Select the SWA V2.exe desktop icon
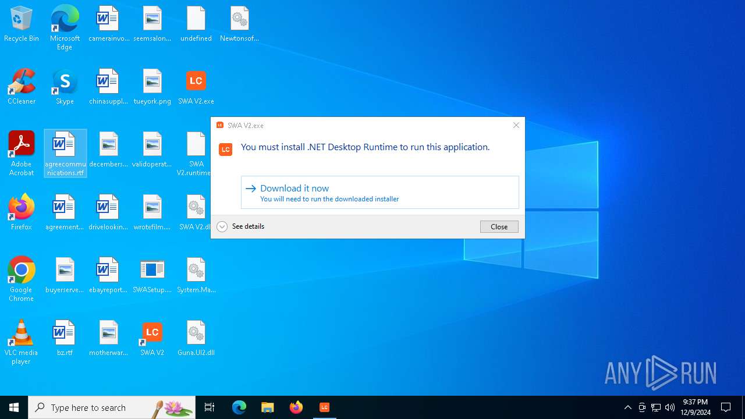This screenshot has width=745, height=419. click(x=196, y=87)
